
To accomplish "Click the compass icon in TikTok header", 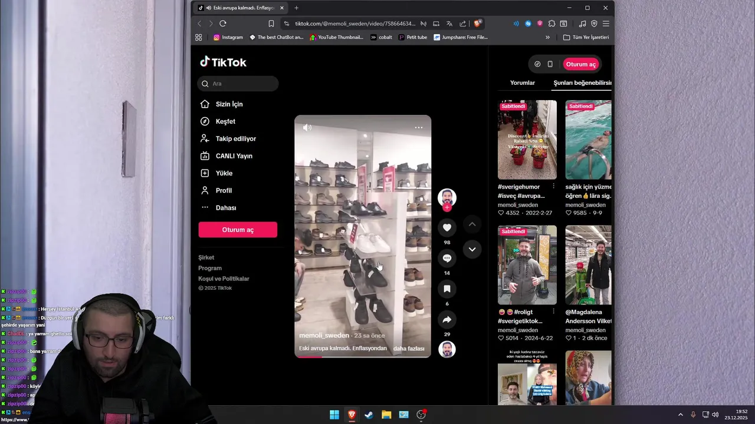I will click(x=537, y=64).
